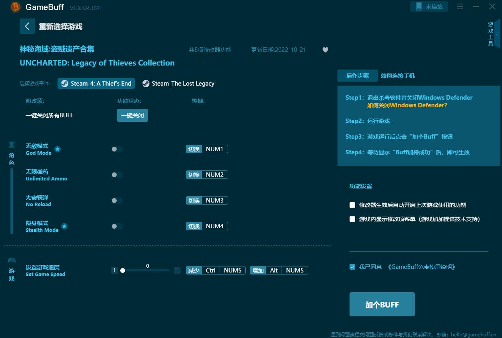This screenshot has height=338, width=502.
Task: Toggle Unlimited Ammo switch
Action: point(117,175)
